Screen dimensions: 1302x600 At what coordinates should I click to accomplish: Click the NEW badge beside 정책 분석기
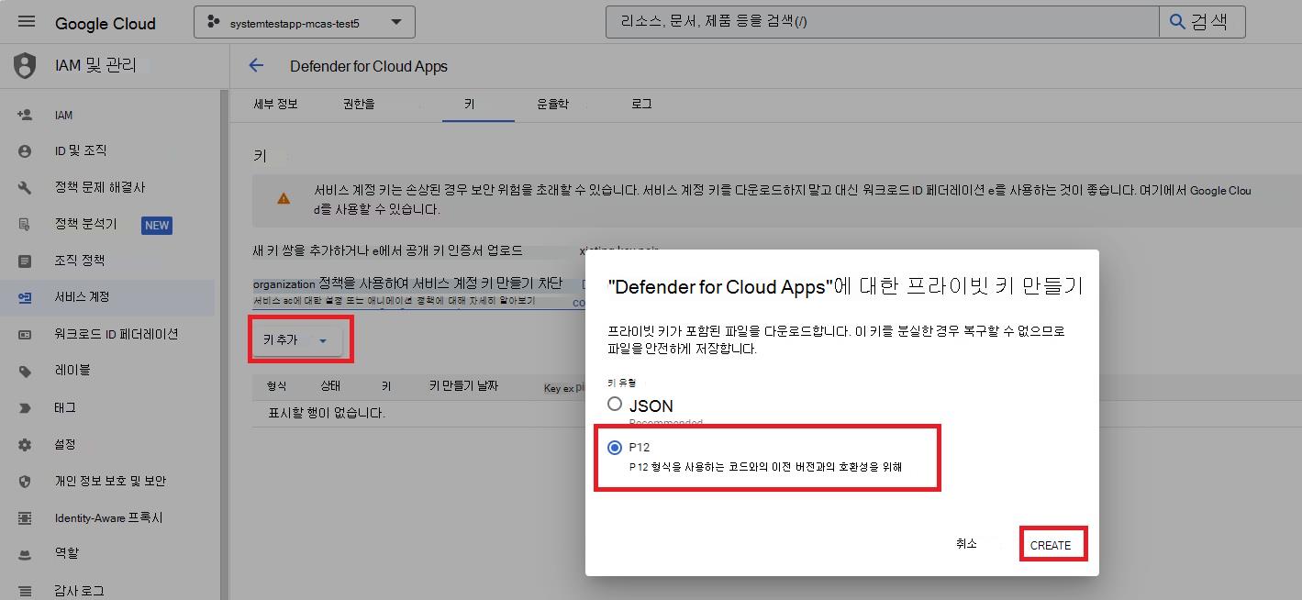coord(157,225)
